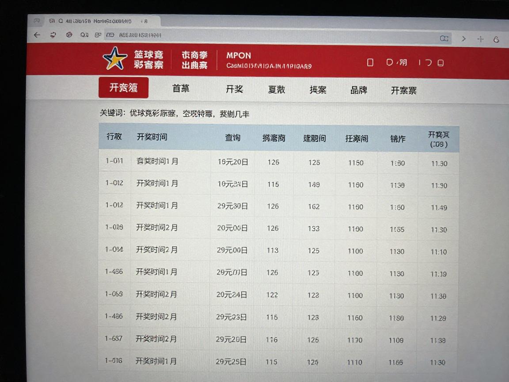Select the 1-011 row number cell

[114, 161]
